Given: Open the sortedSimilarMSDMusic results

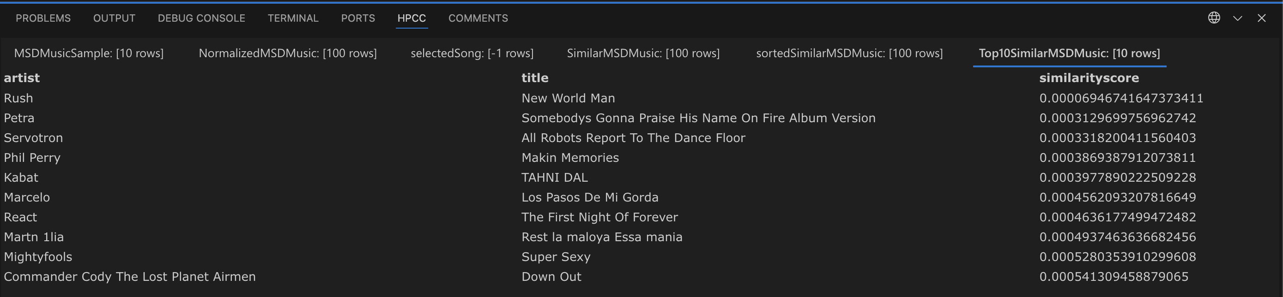Looking at the screenshot, I should tap(849, 53).
